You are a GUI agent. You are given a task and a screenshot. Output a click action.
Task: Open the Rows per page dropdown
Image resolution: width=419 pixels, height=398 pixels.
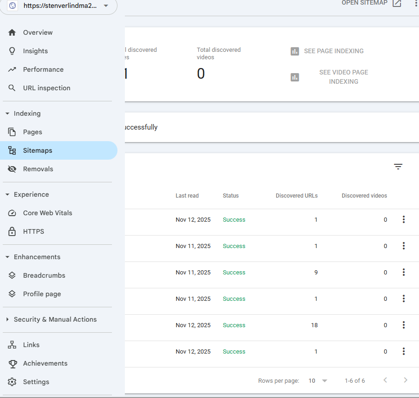point(318,380)
